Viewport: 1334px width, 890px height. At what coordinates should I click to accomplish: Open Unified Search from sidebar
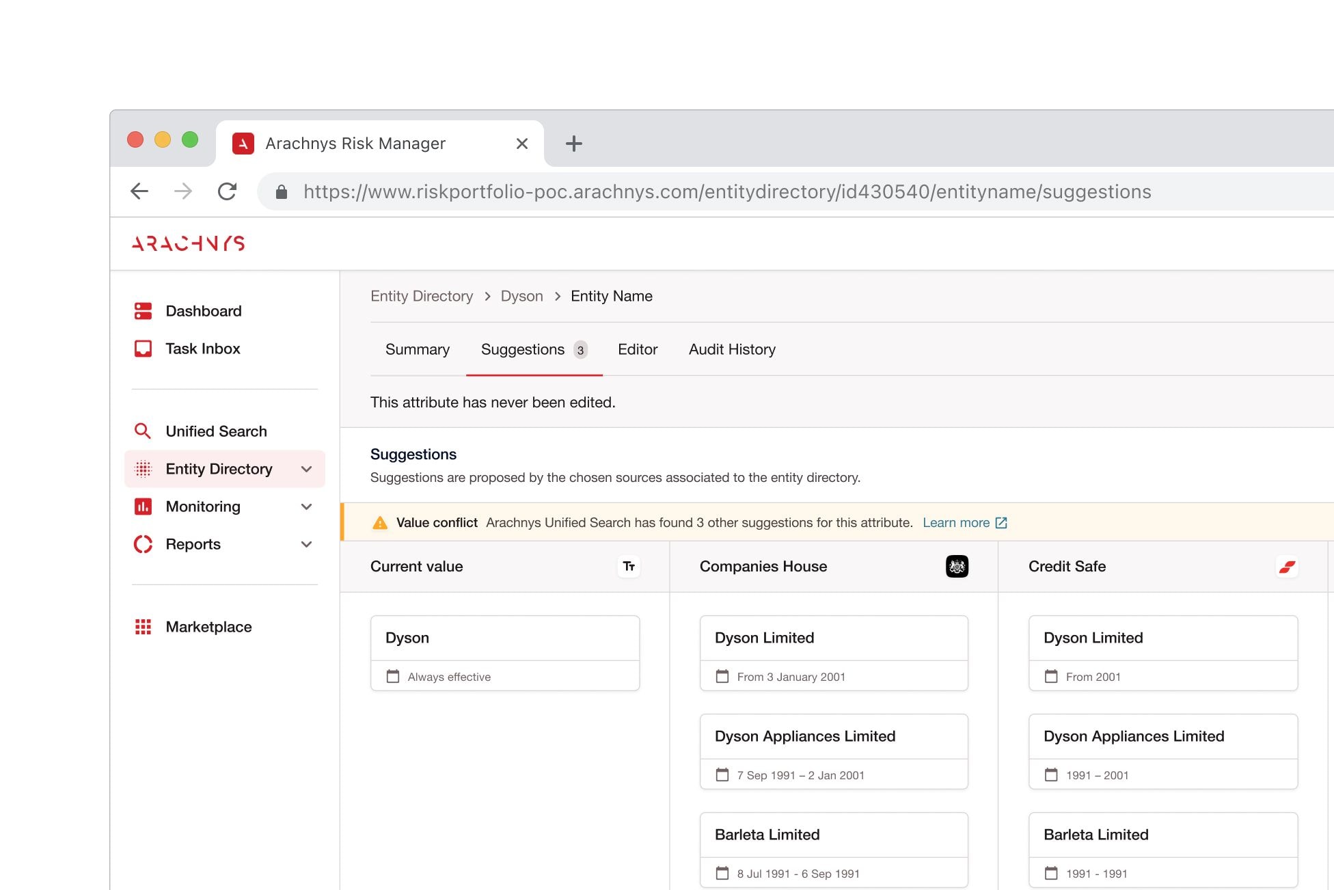pos(216,431)
